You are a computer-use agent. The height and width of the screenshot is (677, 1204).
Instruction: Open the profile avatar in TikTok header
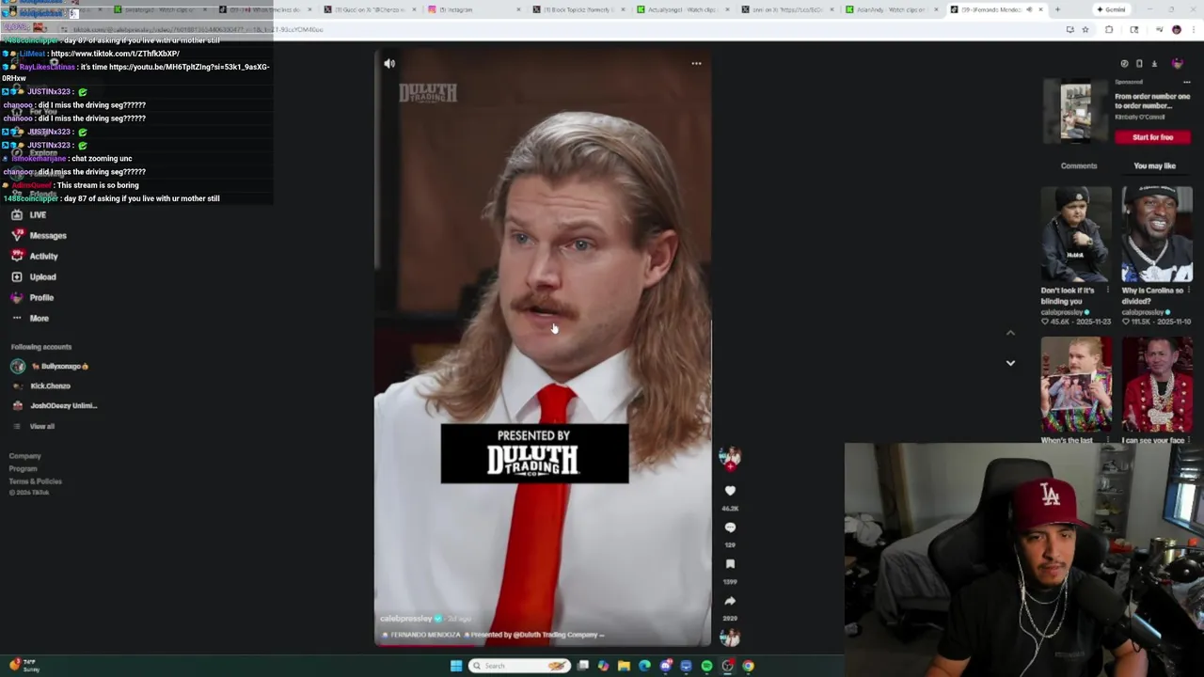[1178, 64]
